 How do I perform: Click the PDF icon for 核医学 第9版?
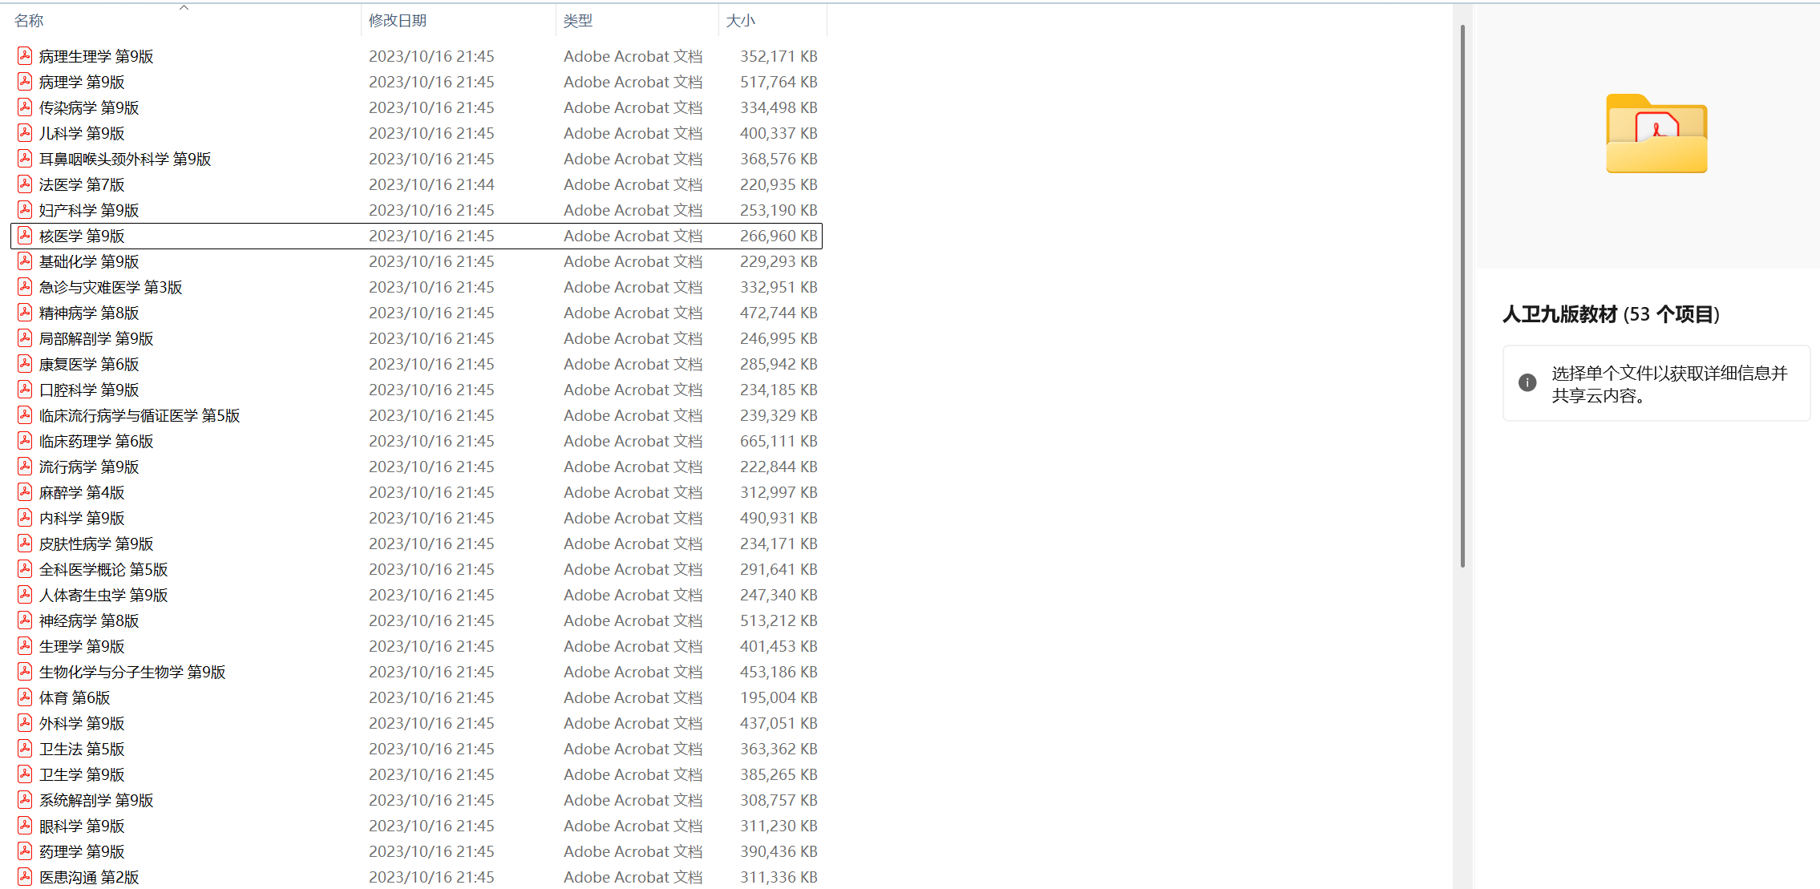click(25, 236)
